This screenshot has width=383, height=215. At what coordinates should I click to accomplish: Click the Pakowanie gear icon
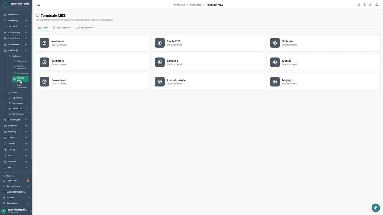tap(44, 81)
